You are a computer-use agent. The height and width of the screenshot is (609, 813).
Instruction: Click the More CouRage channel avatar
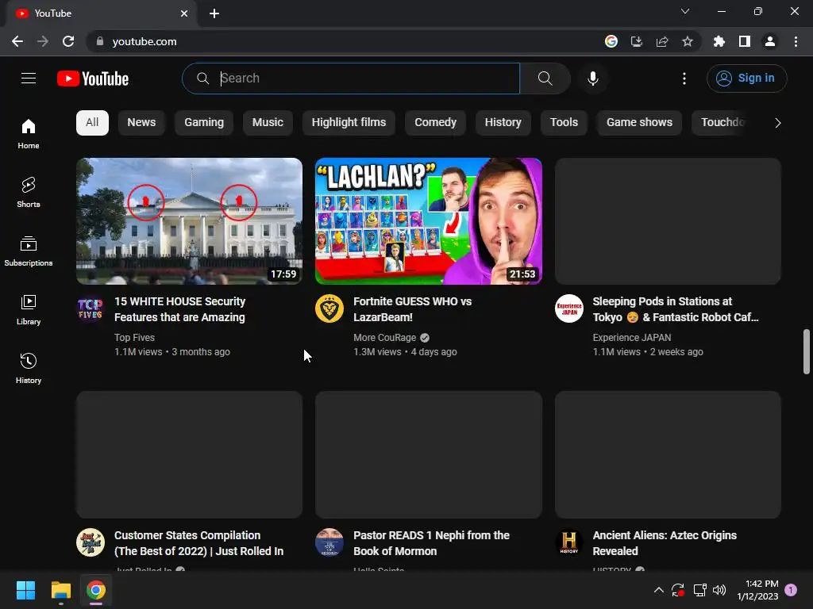coord(329,308)
